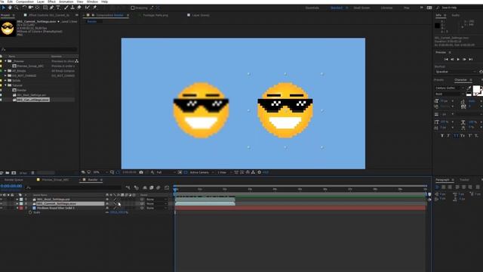Expand the DO_NOT_CHANGE folder

[x=5, y=76]
